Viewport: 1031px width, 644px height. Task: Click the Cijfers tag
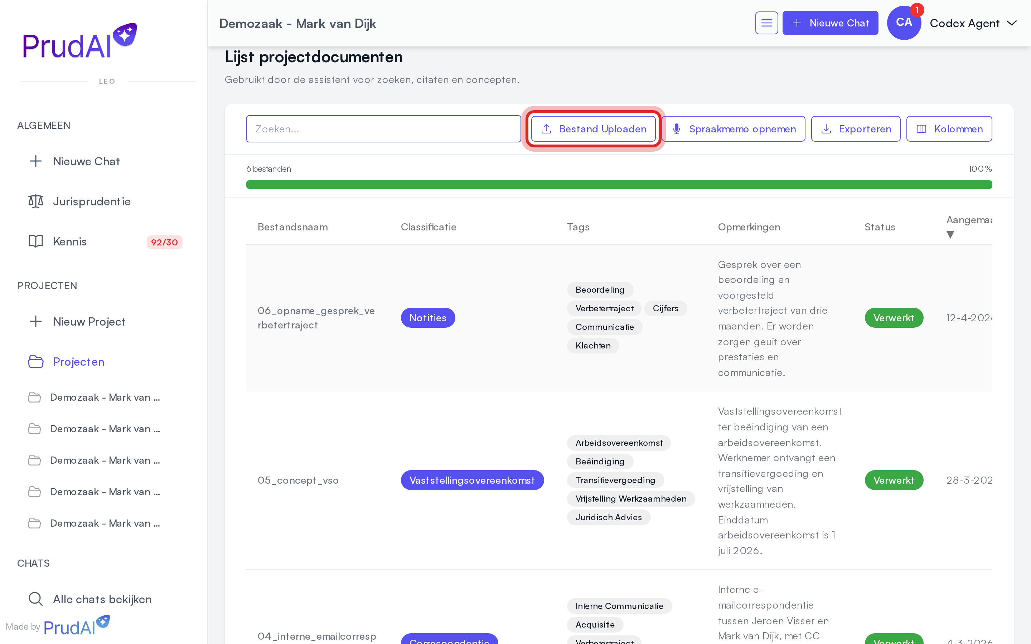point(665,308)
